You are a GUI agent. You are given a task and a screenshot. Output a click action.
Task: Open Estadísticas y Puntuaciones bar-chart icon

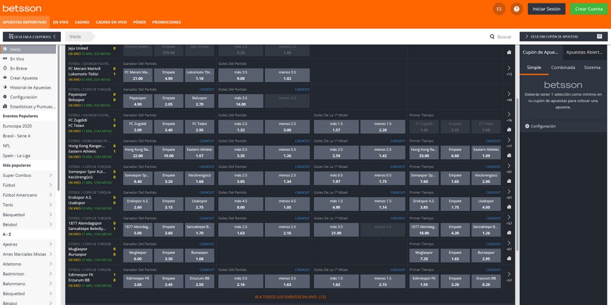click(5, 106)
